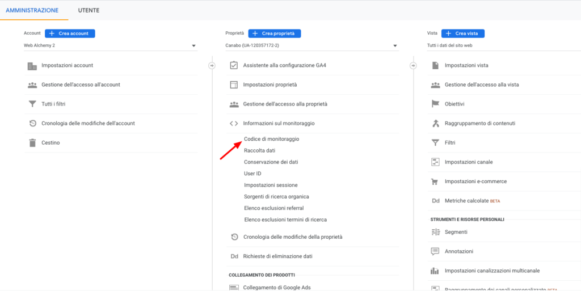
Task: Open the Tutti i dati del sito web view dropdown
Action: click(504, 46)
